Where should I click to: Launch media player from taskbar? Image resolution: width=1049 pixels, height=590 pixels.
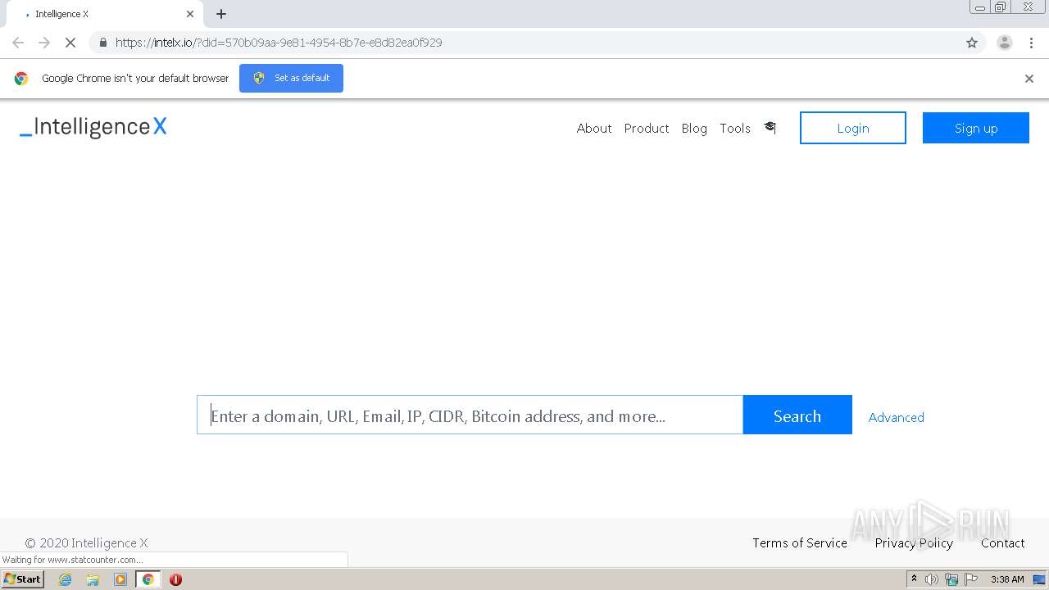[120, 579]
